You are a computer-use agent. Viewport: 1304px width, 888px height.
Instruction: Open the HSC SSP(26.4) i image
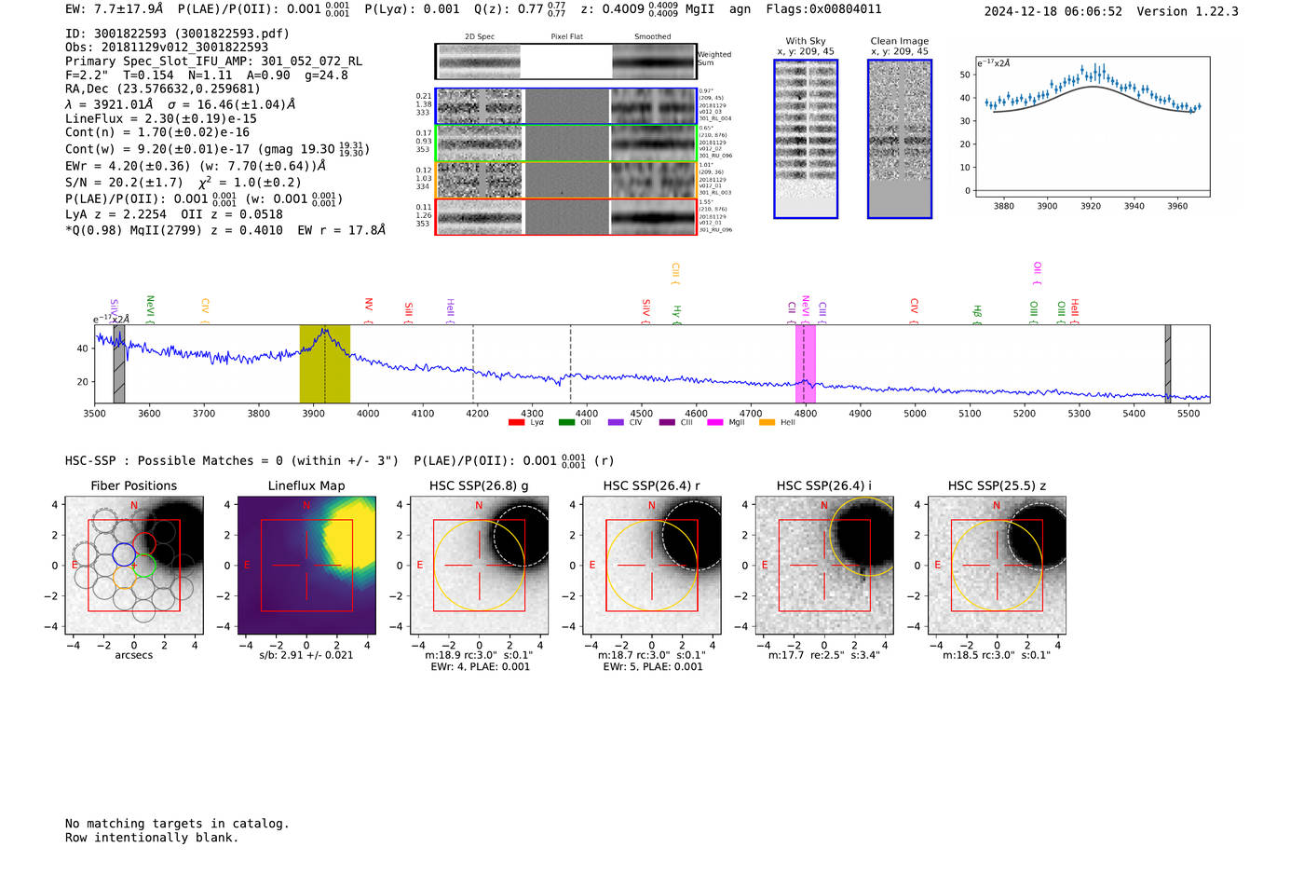pyautogui.click(x=824, y=566)
